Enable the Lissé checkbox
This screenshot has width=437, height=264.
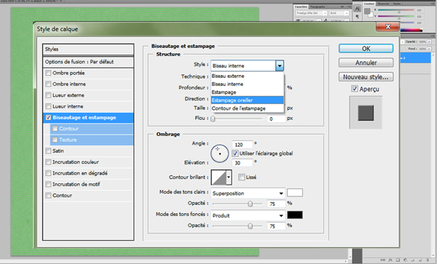point(242,177)
